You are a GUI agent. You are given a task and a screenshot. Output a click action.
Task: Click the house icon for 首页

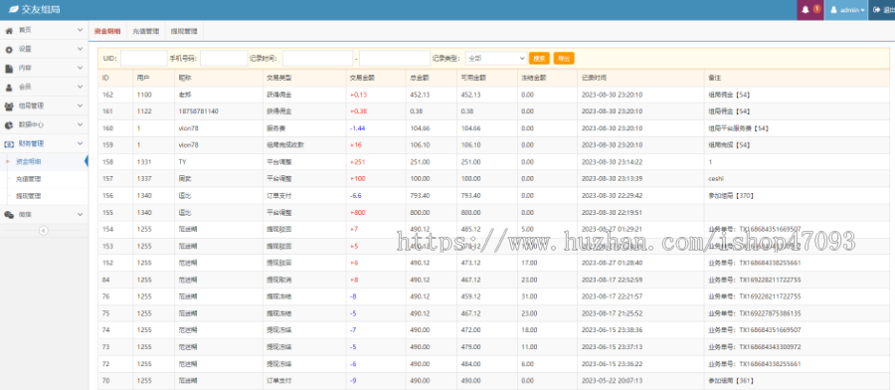pos(9,30)
